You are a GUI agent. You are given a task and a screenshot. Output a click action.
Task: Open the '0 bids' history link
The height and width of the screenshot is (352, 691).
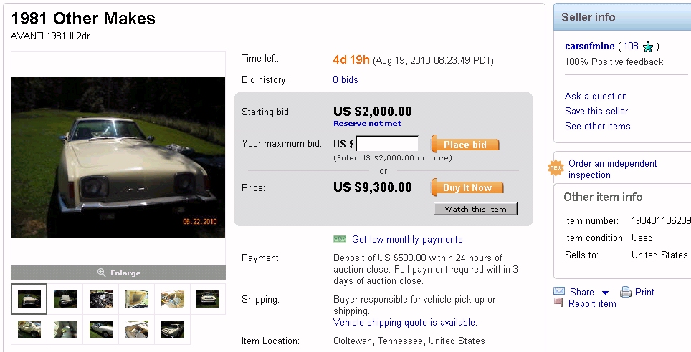pos(345,79)
